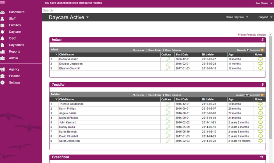Click Infant Capacity count badge
The width and height of the screenshot is (274, 163).
point(248,50)
